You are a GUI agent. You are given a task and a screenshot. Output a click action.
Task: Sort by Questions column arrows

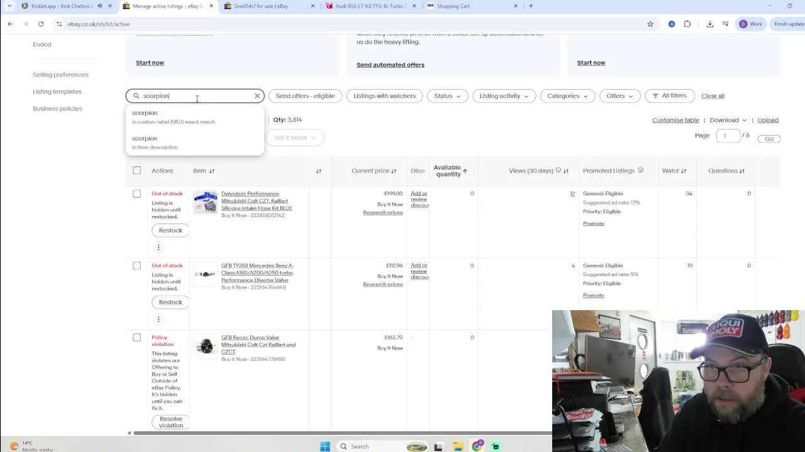click(742, 171)
